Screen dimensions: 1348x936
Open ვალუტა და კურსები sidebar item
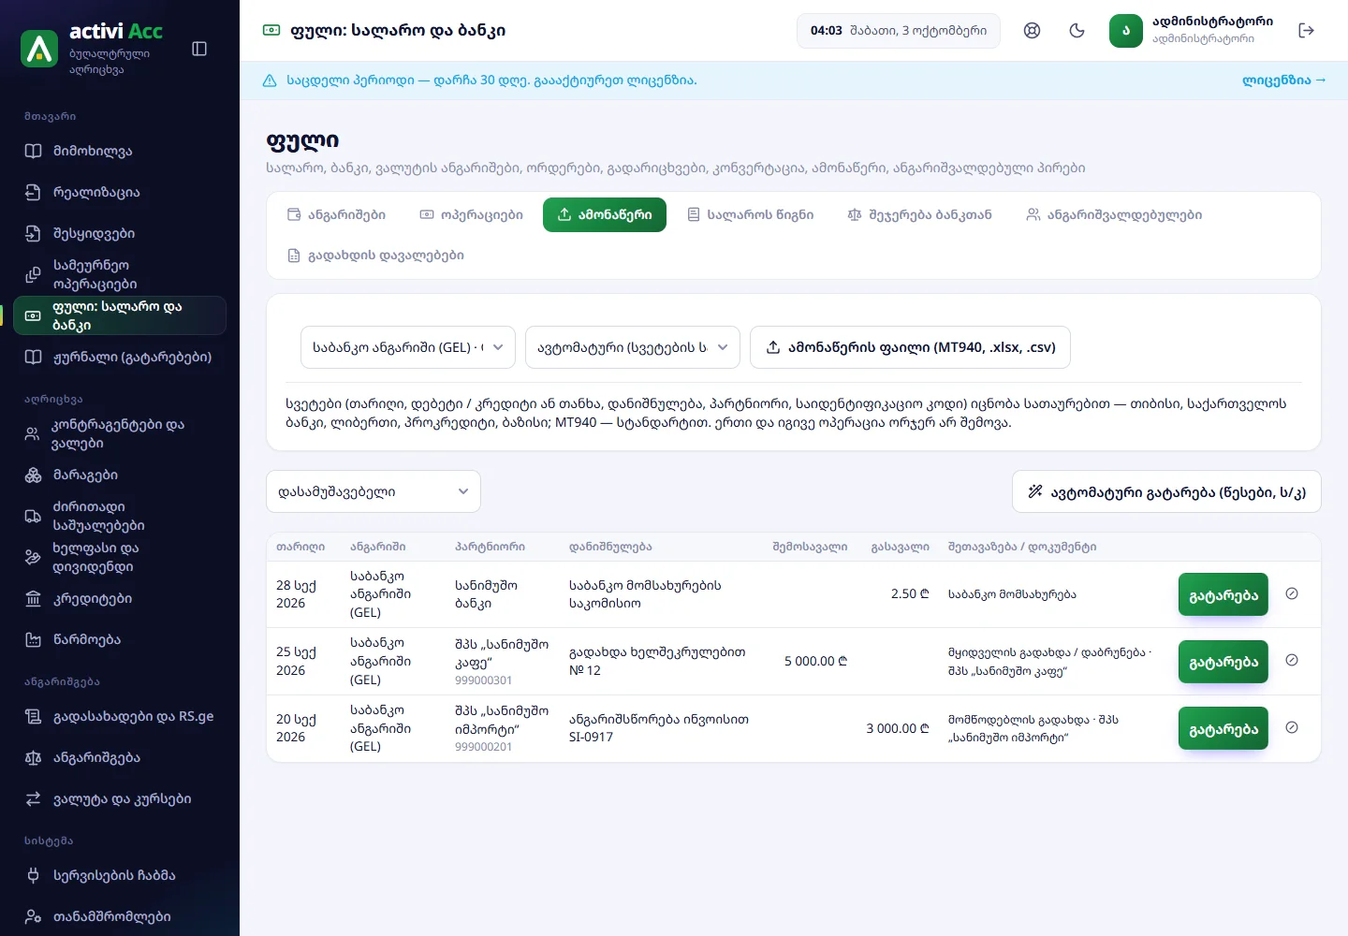tap(120, 798)
